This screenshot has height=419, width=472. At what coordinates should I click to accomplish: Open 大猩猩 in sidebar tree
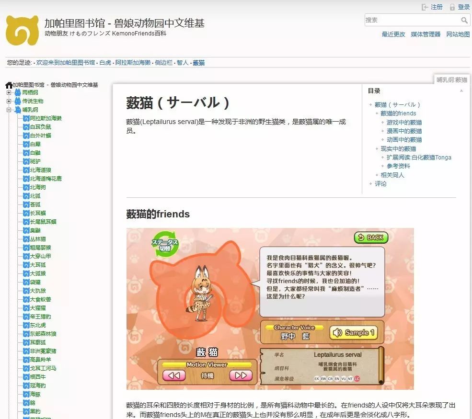click(x=38, y=308)
